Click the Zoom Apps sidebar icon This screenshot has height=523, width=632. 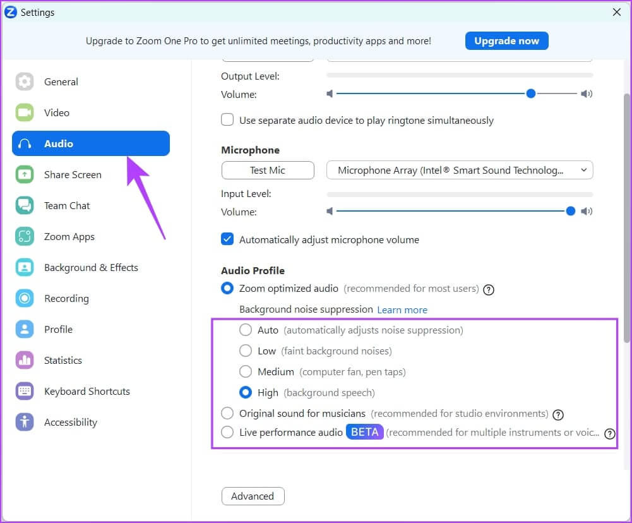(x=25, y=237)
